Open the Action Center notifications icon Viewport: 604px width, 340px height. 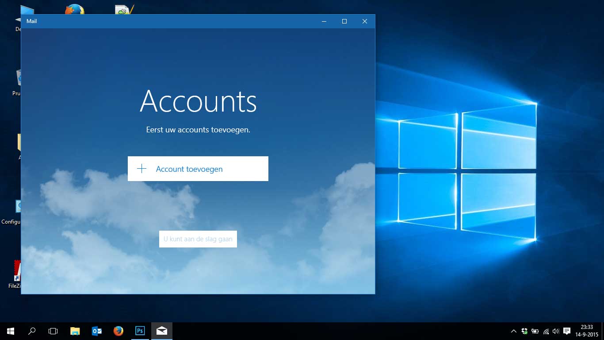point(567,331)
